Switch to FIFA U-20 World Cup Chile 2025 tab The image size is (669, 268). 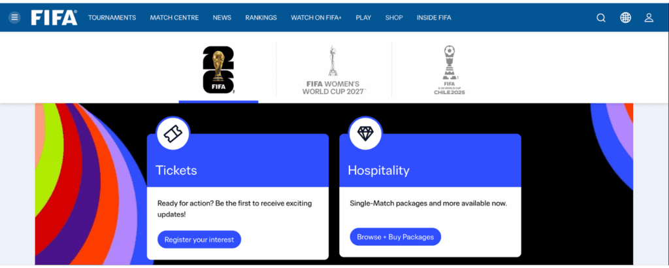click(449, 70)
